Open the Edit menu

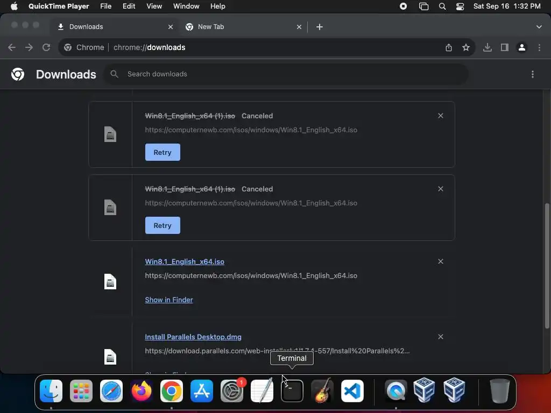tap(129, 6)
